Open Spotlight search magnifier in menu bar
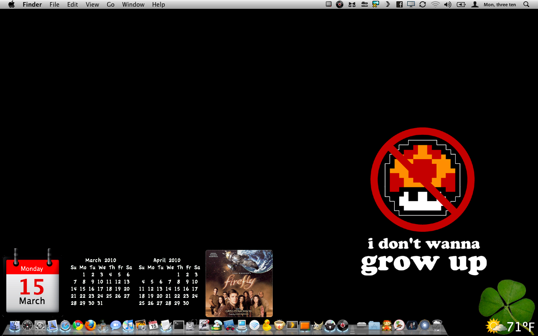Image resolution: width=538 pixels, height=336 pixels. pyautogui.click(x=526, y=5)
